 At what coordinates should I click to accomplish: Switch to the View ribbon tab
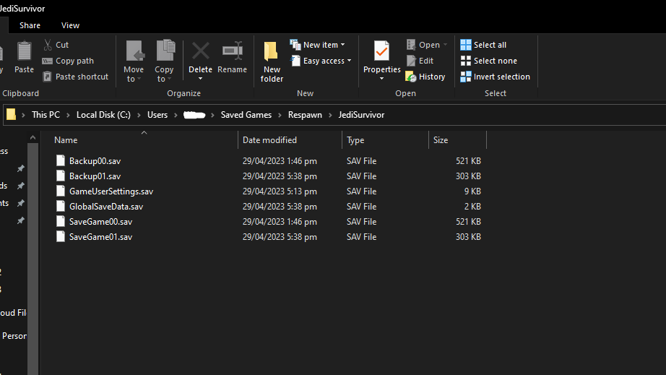pos(70,25)
